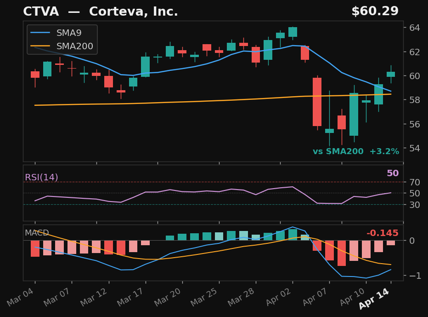Click the Mar 07 date label
The height and width of the screenshot is (317, 428).
(57, 297)
